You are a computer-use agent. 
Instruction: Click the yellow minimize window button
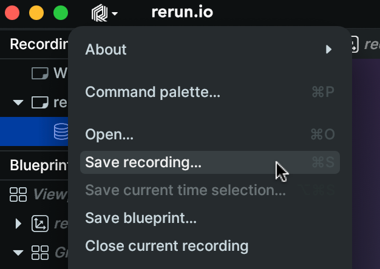pos(36,13)
